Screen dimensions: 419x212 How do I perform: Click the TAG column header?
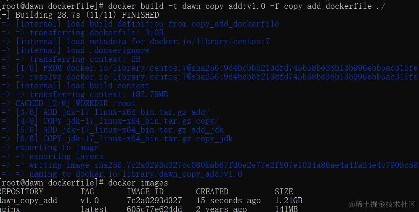[x=88, y=191]
